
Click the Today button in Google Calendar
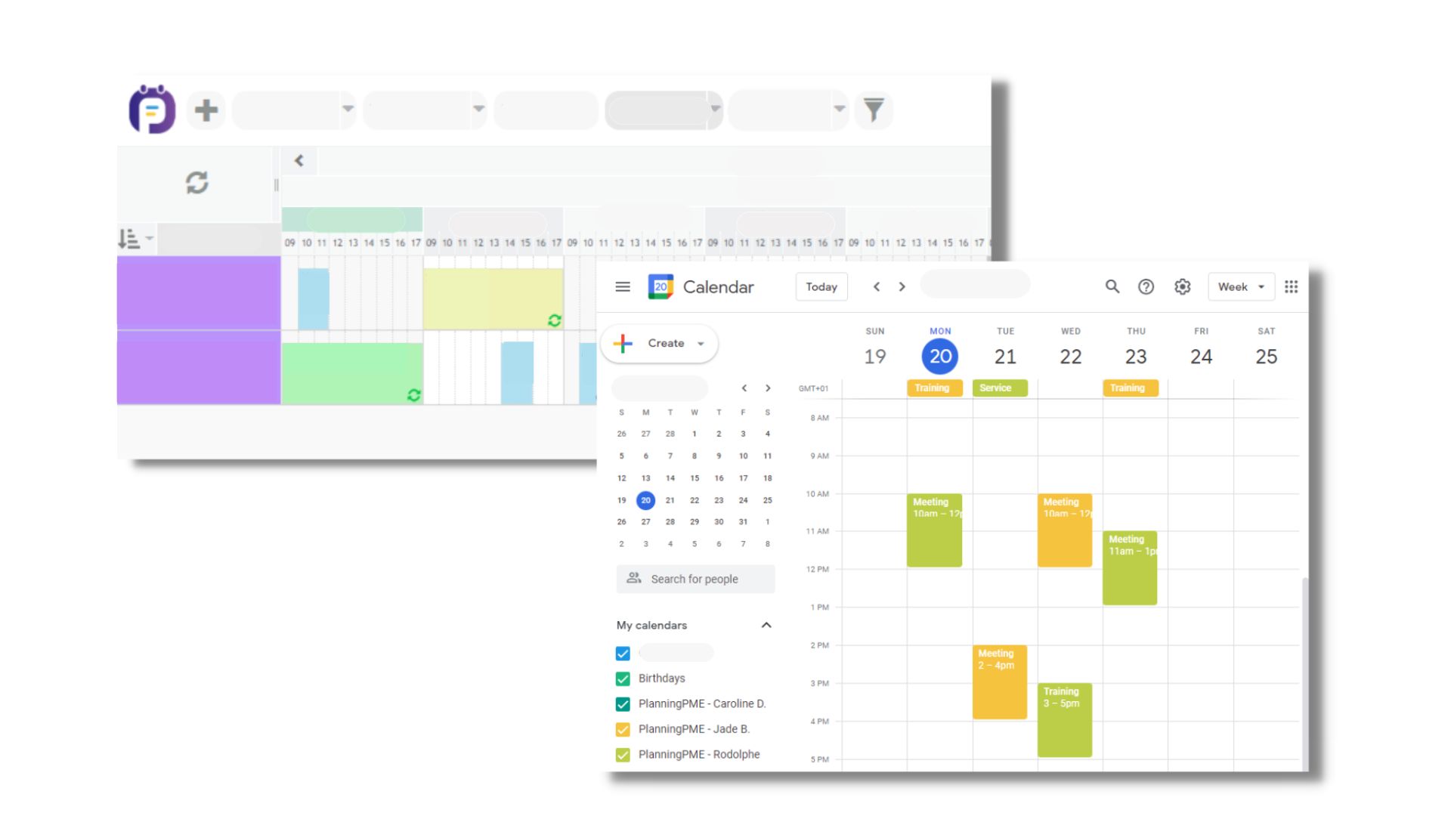820,287
